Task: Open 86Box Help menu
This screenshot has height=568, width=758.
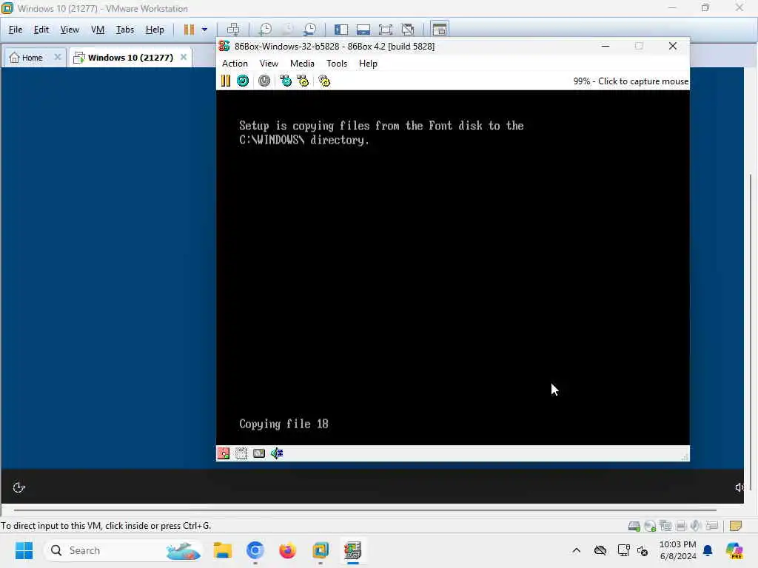Action: click(368, 64)
